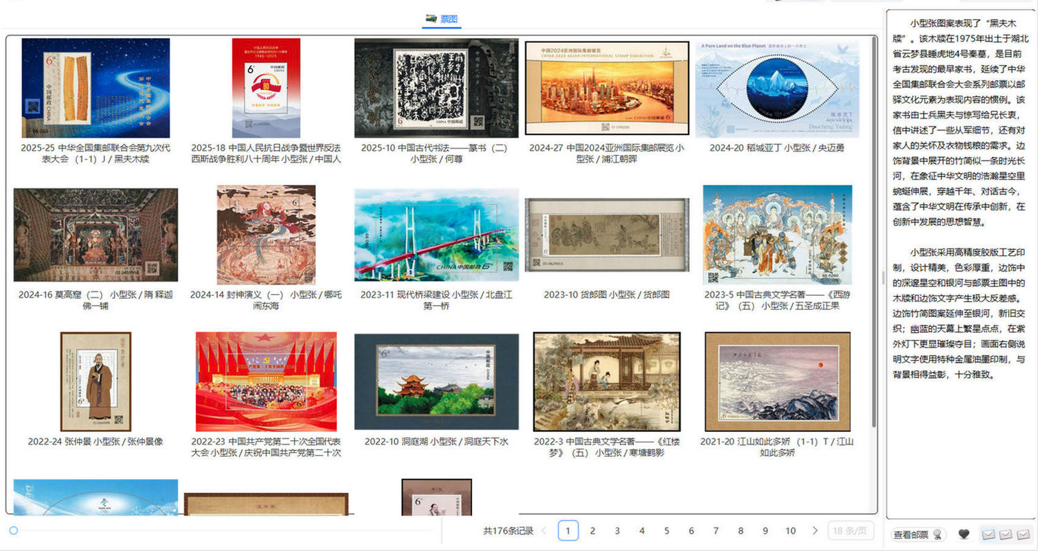The image size is (1038, 551).
Task: Click the previous page left chevron
Action: 544,531
